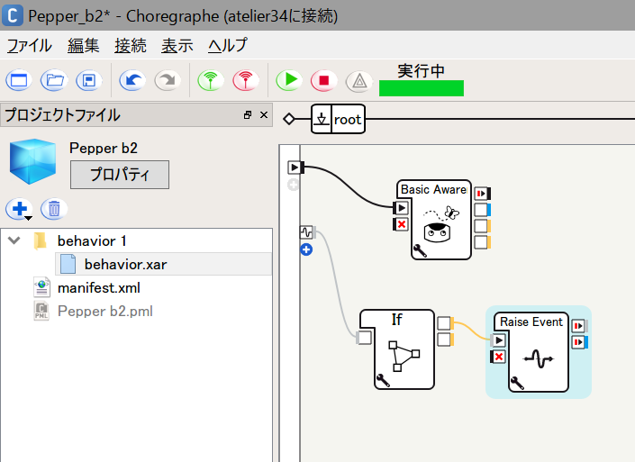Click blue plus to add memory event
This screenshot has height=462, width=635.
(x=306, y=249)
